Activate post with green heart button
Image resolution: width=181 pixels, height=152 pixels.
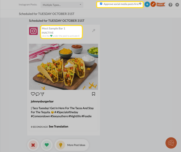(47, 145)
